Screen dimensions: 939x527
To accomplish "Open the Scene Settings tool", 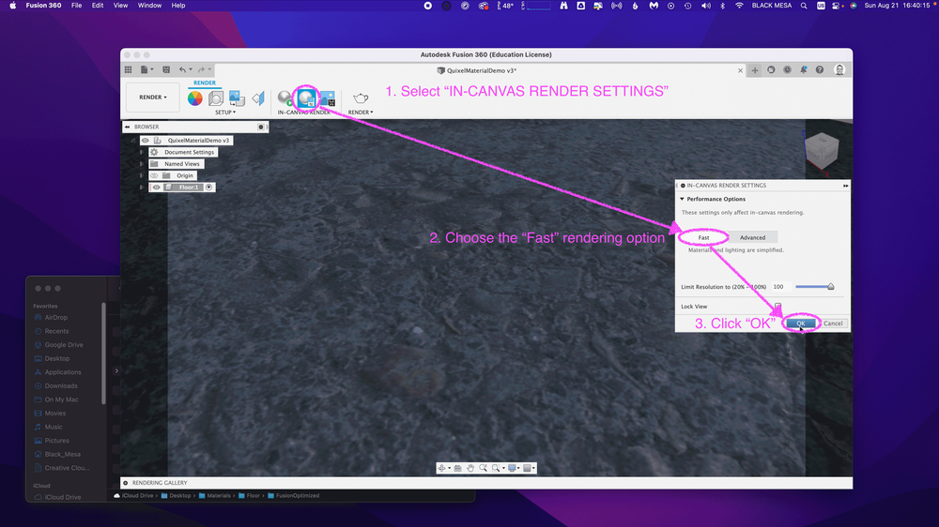I will tap(216, 98).
